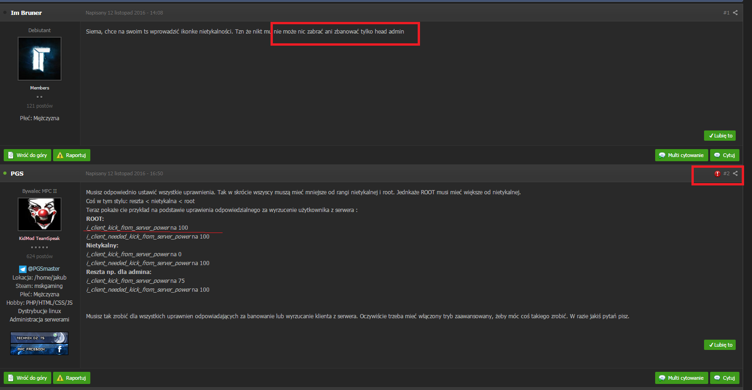
Task: Click timestamp 12 listopad 2016 - 14:08
Action: pos(124,13)
